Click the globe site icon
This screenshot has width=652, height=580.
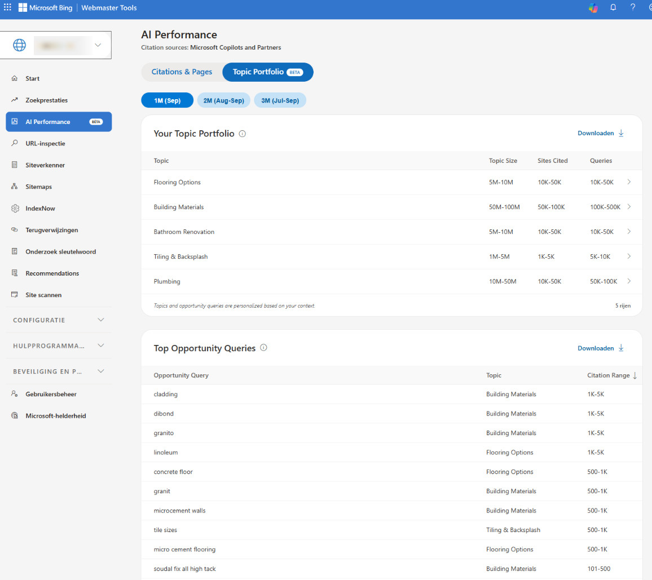pyautogui.click(x=19, y=45)
